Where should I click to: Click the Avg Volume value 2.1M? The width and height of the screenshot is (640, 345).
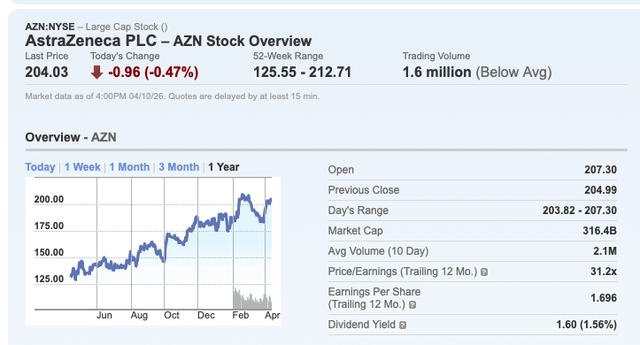pos(605,251)
